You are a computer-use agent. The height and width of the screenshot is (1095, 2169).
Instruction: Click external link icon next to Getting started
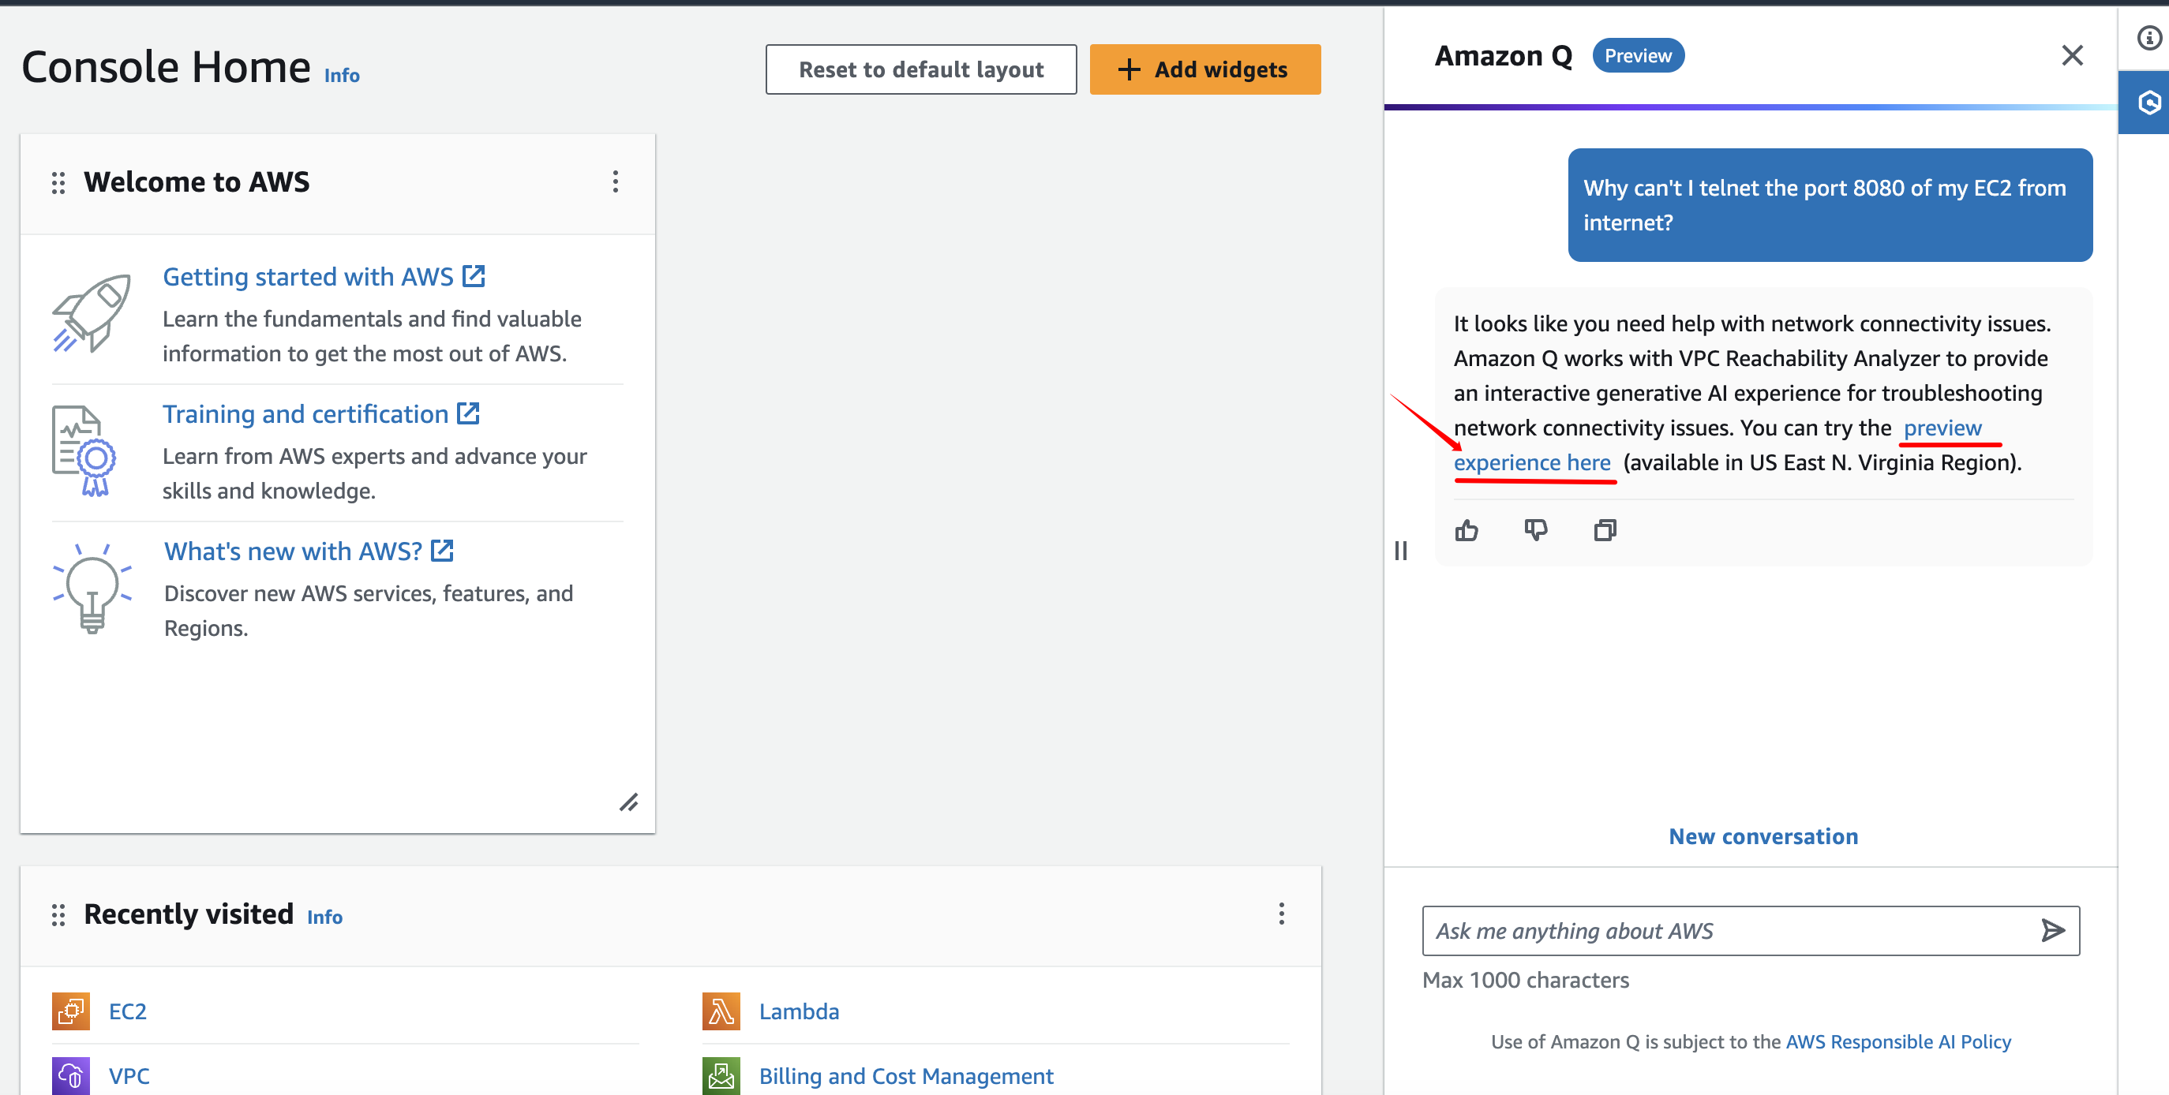[x=474, y=276]
